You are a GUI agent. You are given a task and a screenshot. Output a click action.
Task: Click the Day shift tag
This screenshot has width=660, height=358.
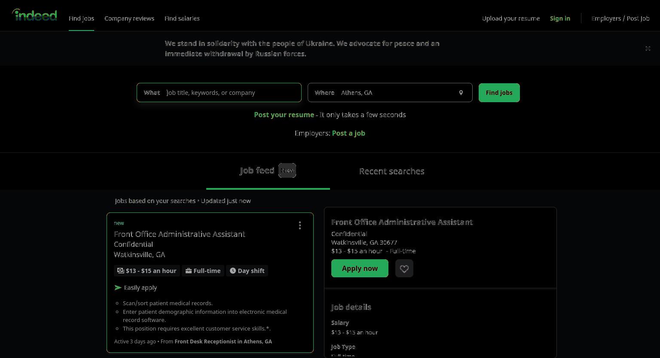[x=247, y=271]
